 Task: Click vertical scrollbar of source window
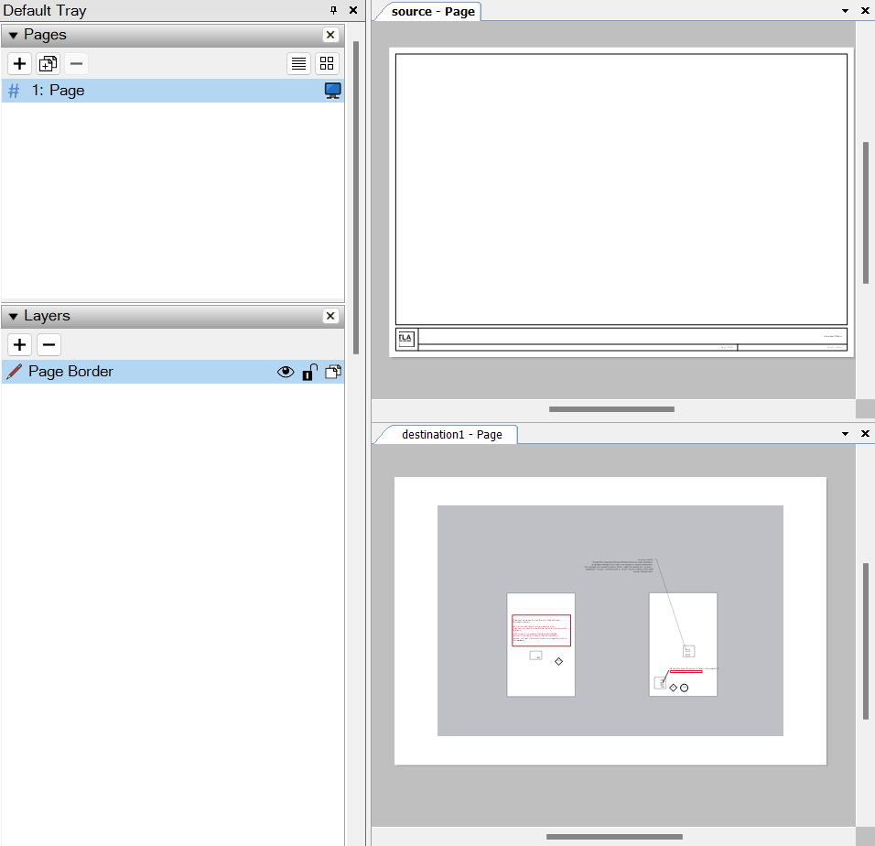(x=866, y=213)
